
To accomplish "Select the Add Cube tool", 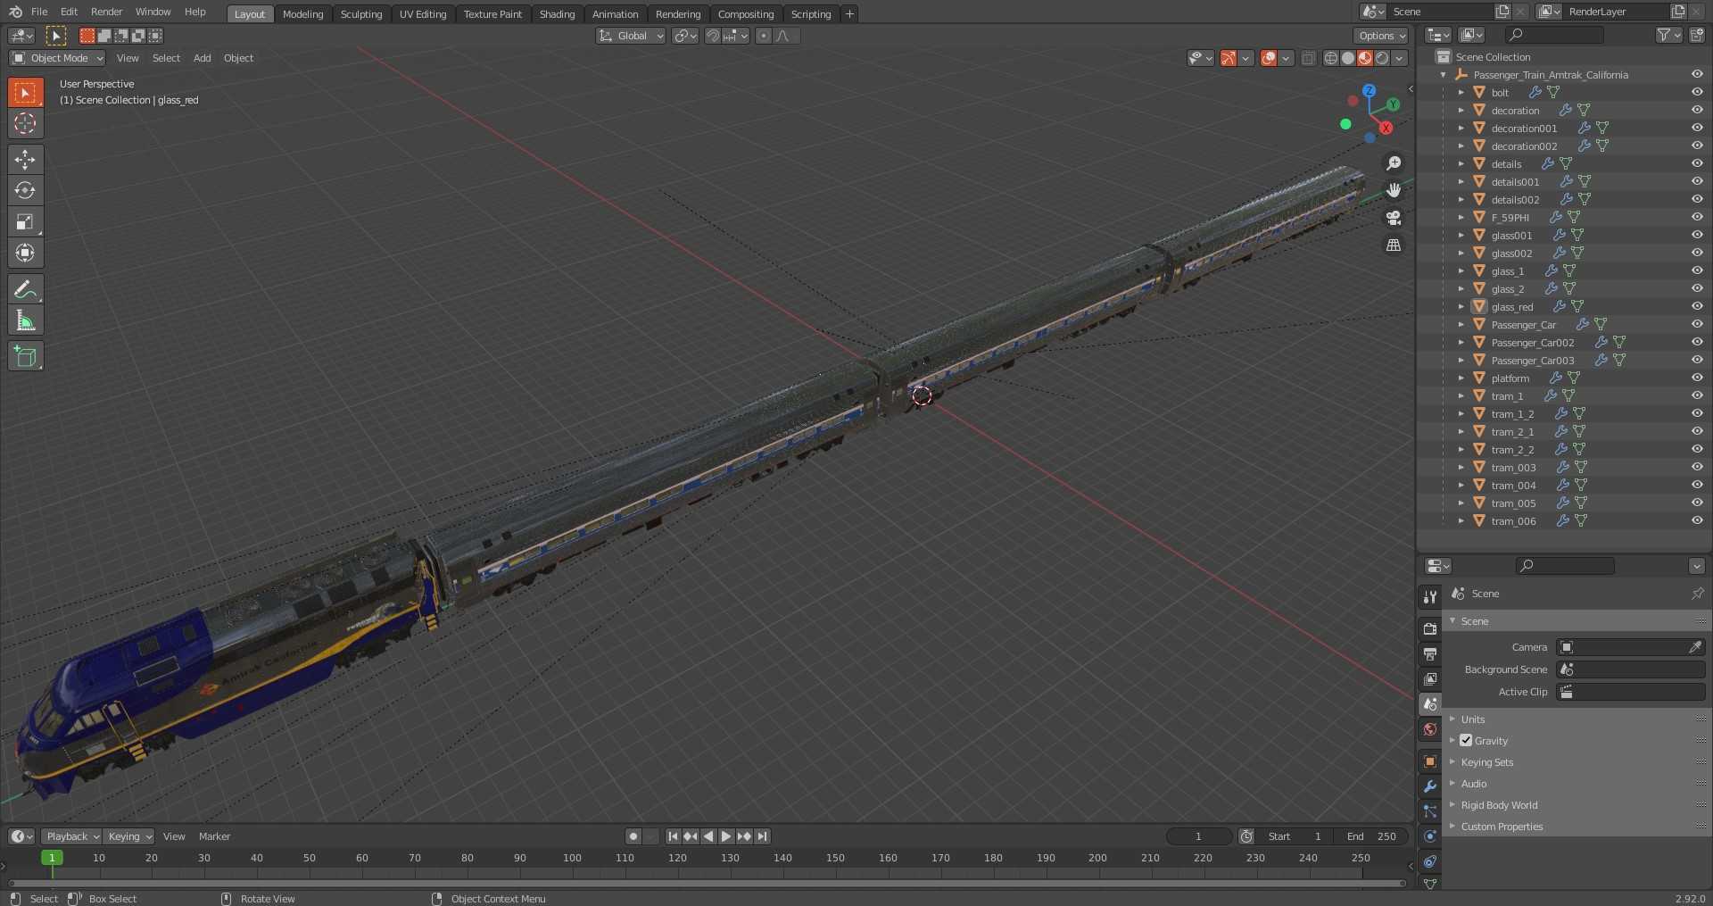I will (25, 356).
